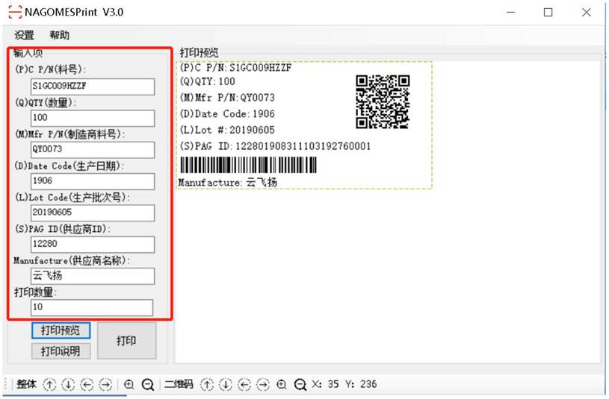609x399 pixels.
Task: Click the 整体 move up arrow icon
Action: tap(50, 385)
